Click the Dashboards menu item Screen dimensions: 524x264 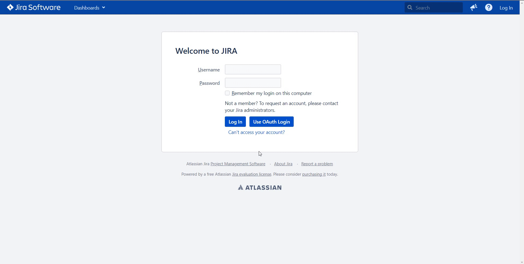86,7
